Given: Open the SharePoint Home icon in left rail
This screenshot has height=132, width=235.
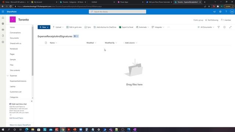Looking at the screenshot, I should click(3, 18).
